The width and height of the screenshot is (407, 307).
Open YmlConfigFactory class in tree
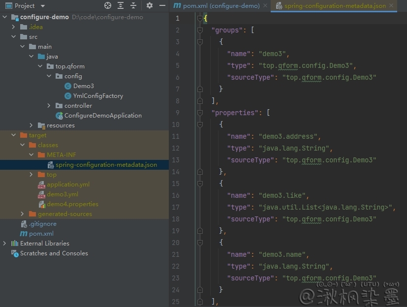click(98, 96)
